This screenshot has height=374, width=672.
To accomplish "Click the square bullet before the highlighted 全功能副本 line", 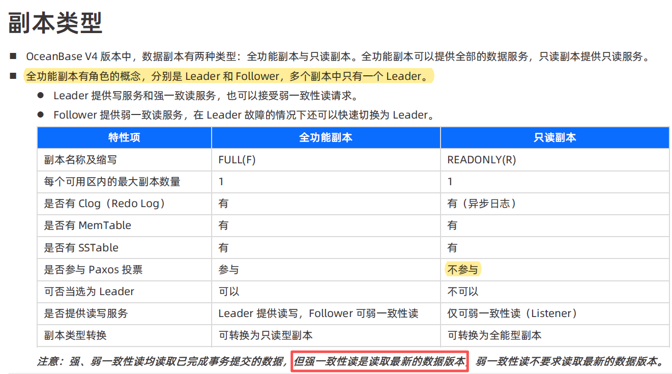I will (13, 76).
